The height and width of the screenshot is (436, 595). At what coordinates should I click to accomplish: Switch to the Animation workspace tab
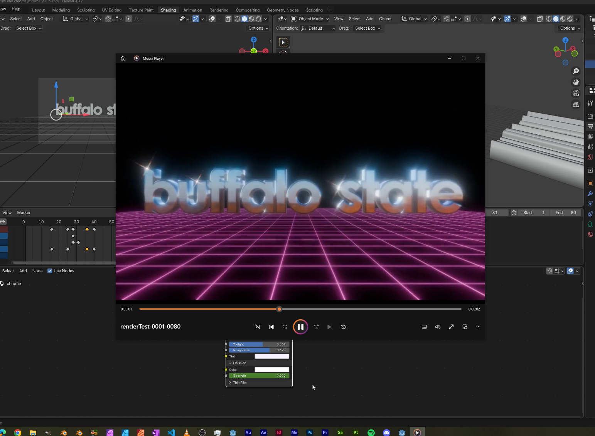(193, 10)
